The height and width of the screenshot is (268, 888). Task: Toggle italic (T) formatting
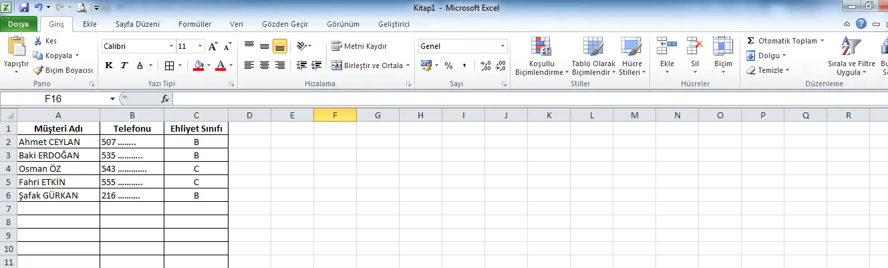[x=124, y=65]
